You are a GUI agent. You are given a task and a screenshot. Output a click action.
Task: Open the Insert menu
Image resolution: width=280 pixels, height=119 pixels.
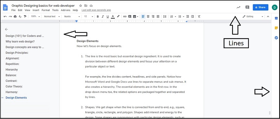click(36, 10)
